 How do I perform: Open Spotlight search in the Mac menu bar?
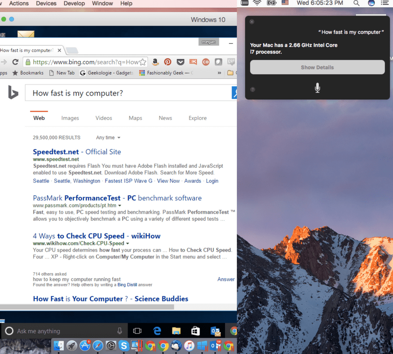tap(356, 3)
